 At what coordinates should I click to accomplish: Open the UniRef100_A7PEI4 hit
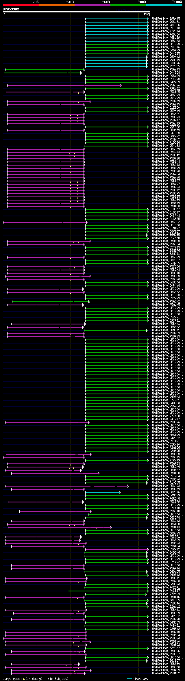coord(166,31)
